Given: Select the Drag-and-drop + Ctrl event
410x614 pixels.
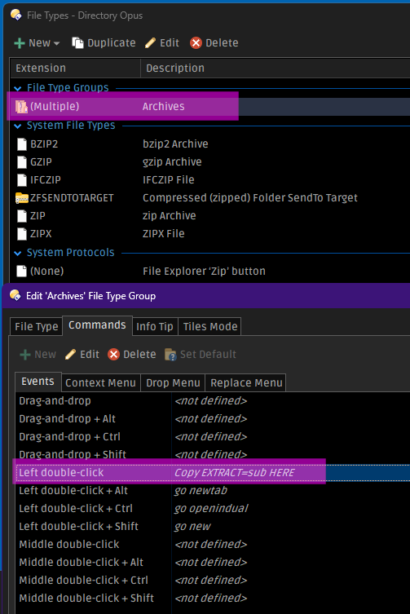Looking at the screenshot, I should point(213,436).
